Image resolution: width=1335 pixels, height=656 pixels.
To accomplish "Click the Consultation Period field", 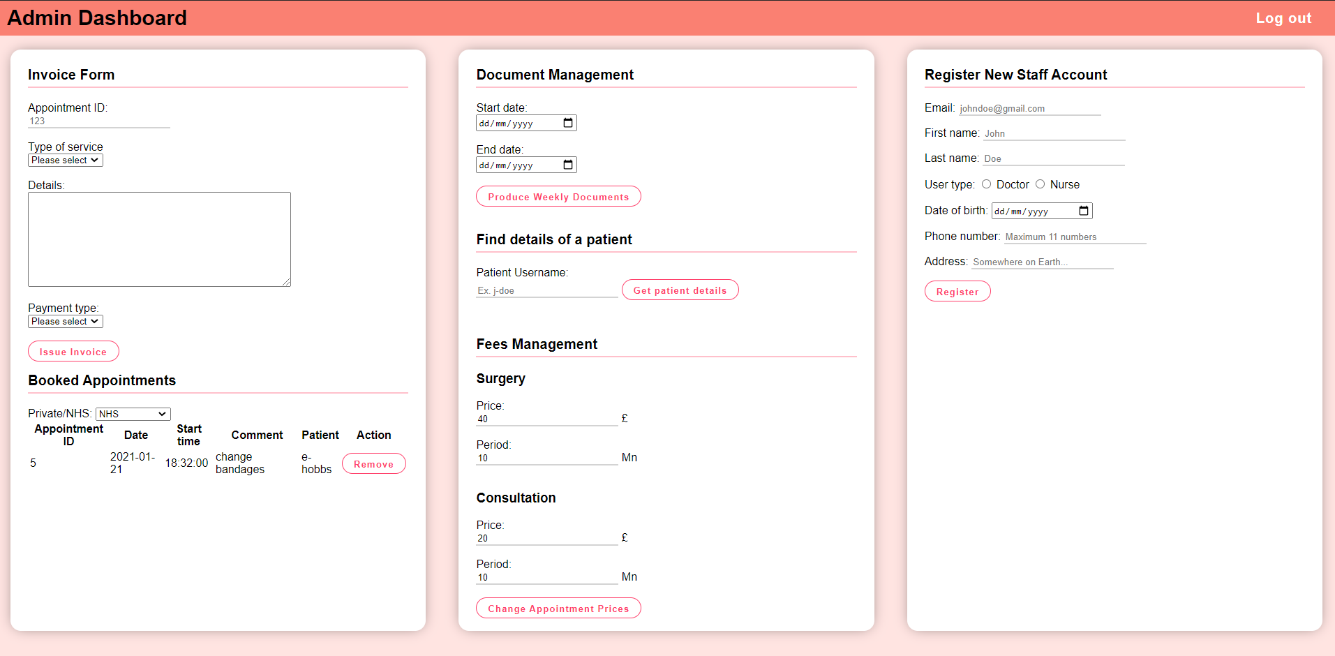I will (547, 578).
